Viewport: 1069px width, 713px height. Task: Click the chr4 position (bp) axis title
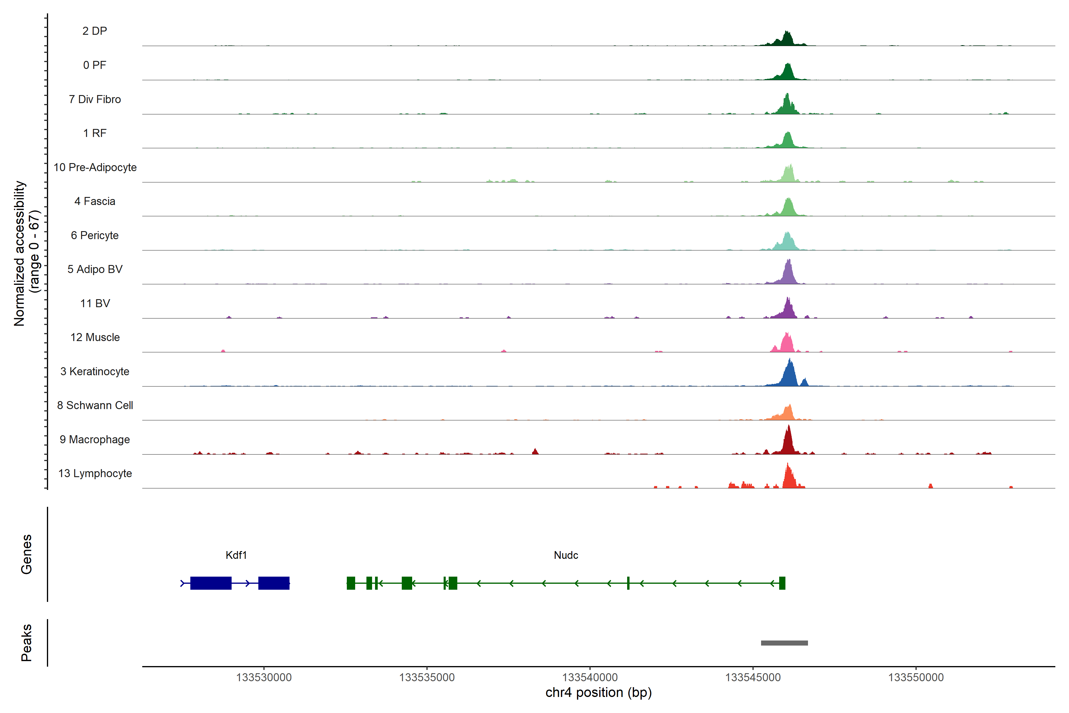(x=598, y=693)
